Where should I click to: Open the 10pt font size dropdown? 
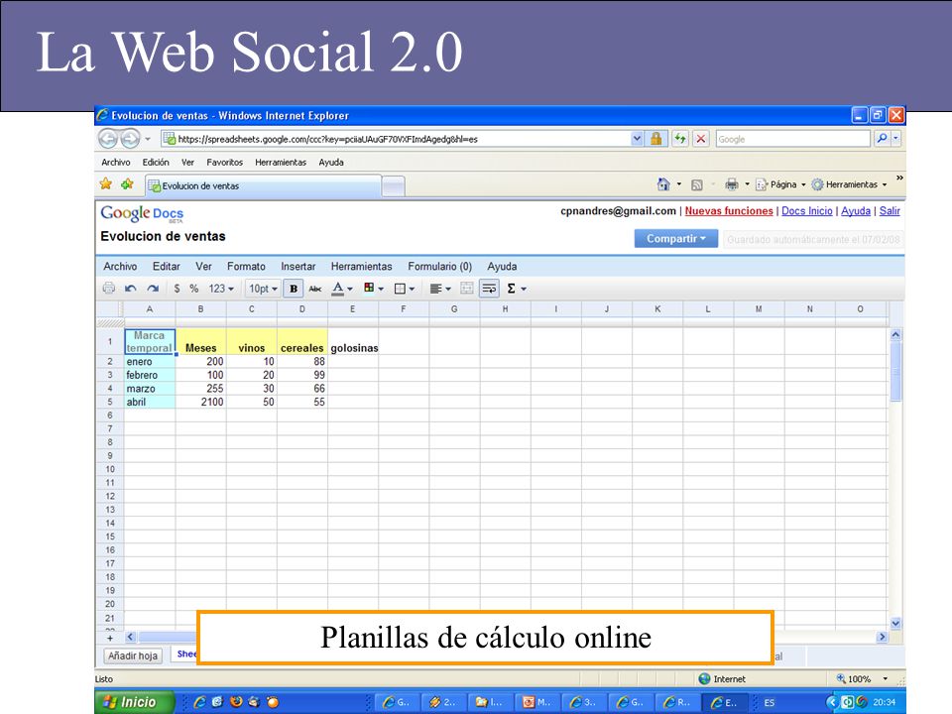(263, 289)
